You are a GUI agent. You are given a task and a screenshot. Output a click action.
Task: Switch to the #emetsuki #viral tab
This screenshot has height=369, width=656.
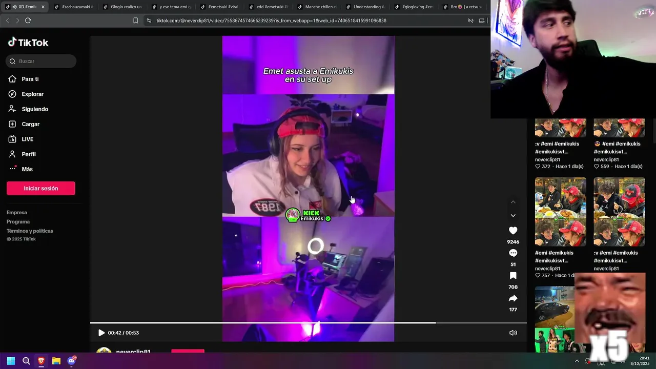pos(219,7)
